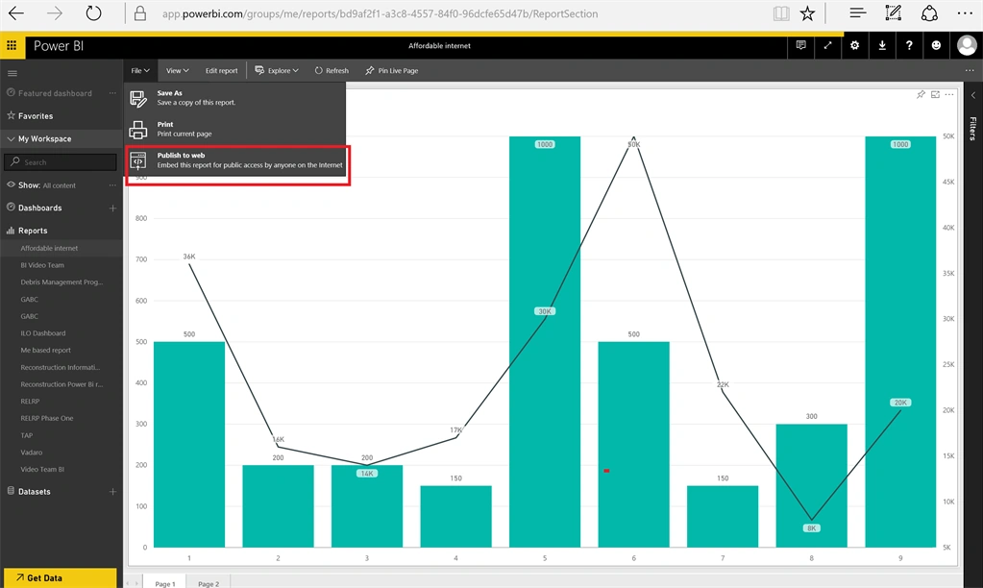Viewport: 983px width, 588px height.
Task: Enter full screen mode icon
Action: click(827, 46)
